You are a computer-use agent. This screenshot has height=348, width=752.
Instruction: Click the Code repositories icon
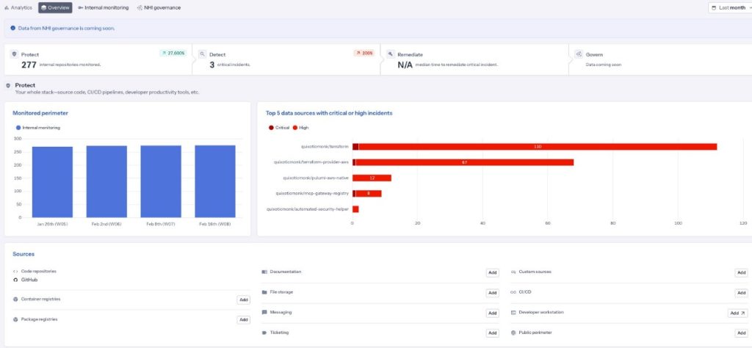click(x=15, y=272)
